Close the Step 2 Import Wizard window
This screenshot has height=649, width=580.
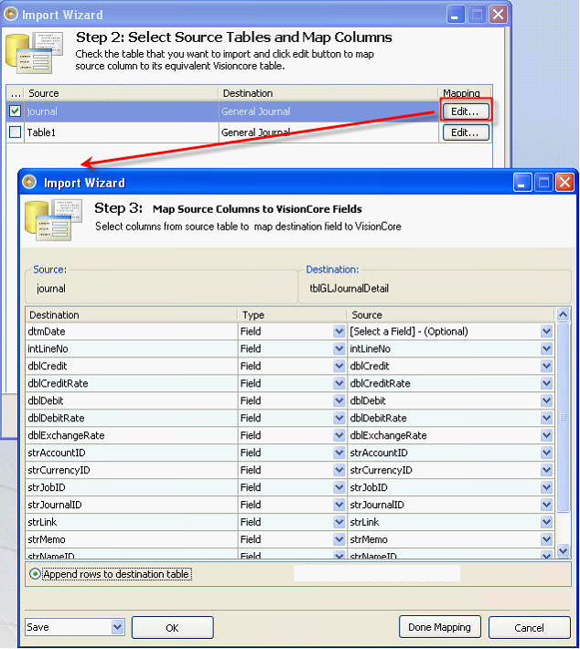(x=499, y=15)
